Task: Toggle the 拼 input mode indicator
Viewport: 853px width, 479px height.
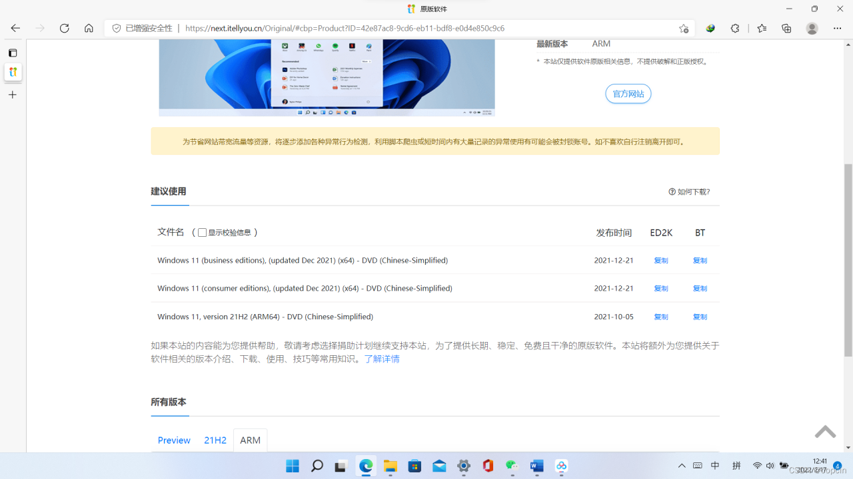Action: click(x=736, y=466)
